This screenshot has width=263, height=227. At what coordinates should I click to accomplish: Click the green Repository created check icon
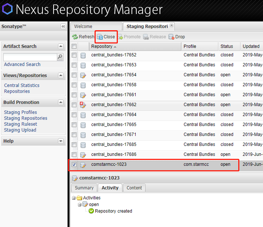[x=91, y=211]
